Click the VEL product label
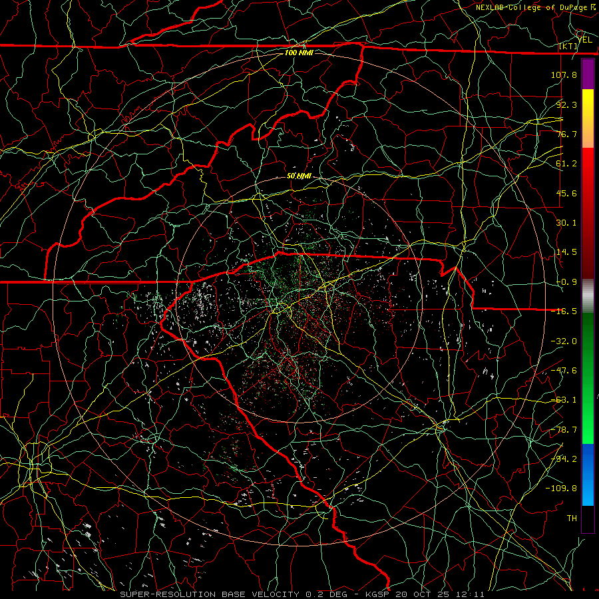 [x=584, y=40]
